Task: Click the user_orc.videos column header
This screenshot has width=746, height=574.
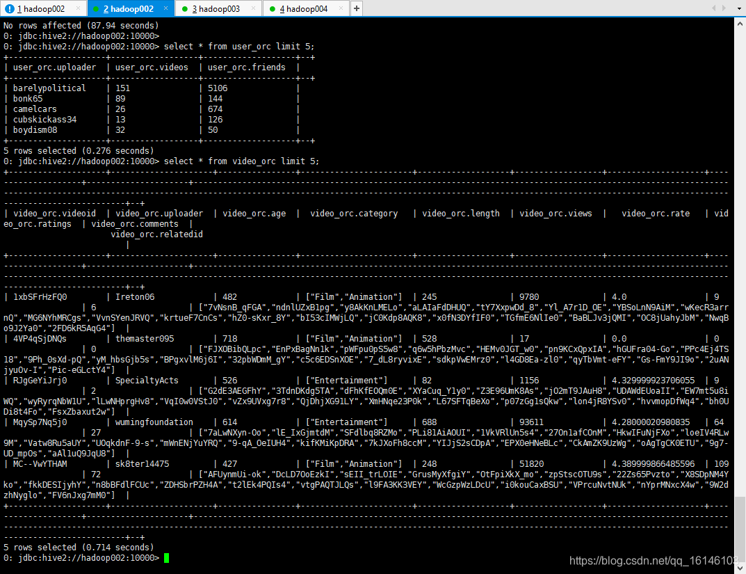Action: tap(152, 67)
